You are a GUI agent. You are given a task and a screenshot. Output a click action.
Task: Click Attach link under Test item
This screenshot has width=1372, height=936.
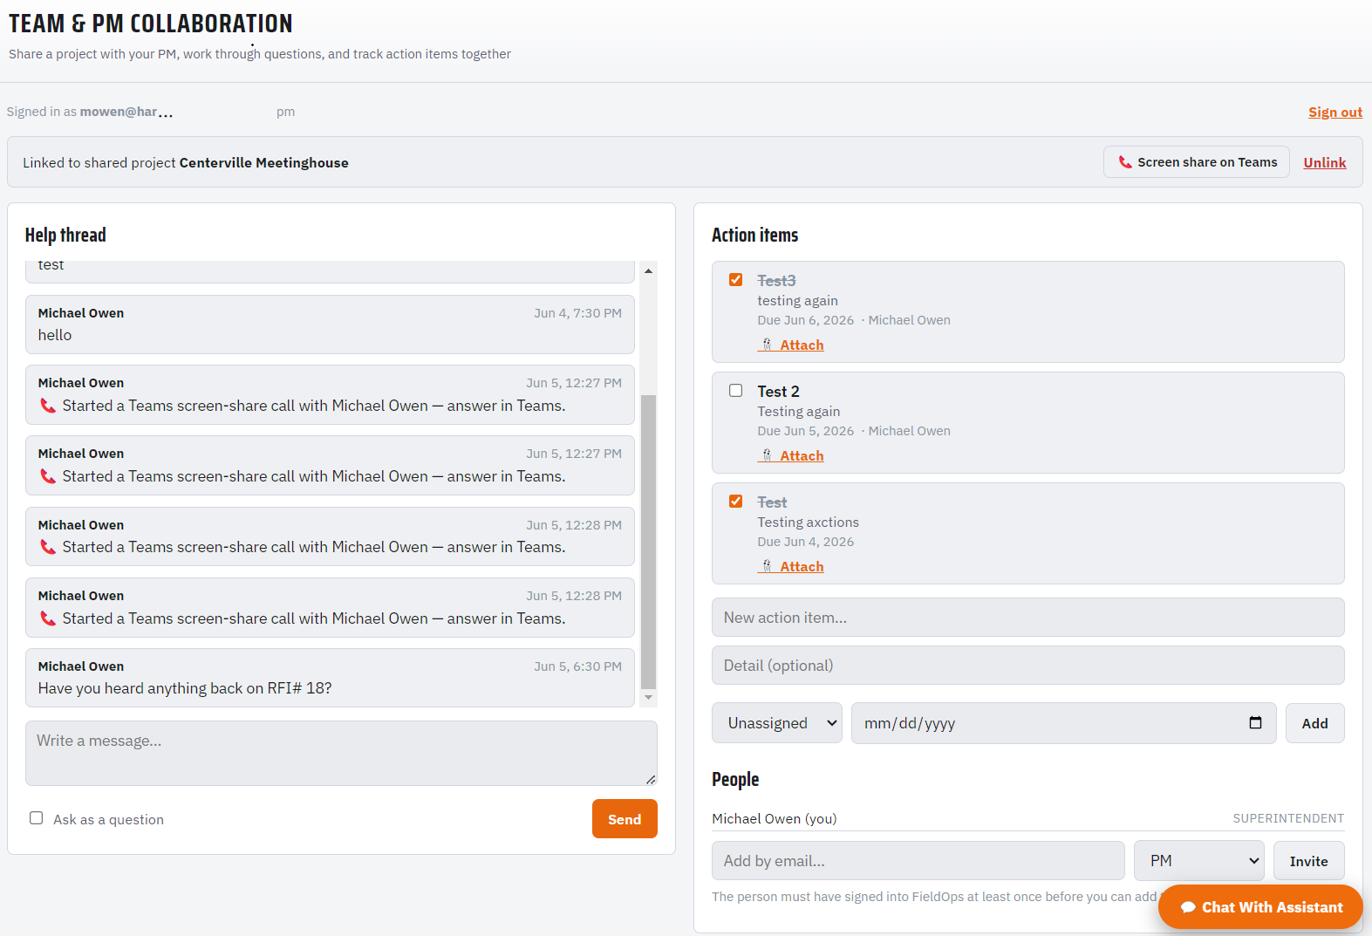tap(791, 567)
